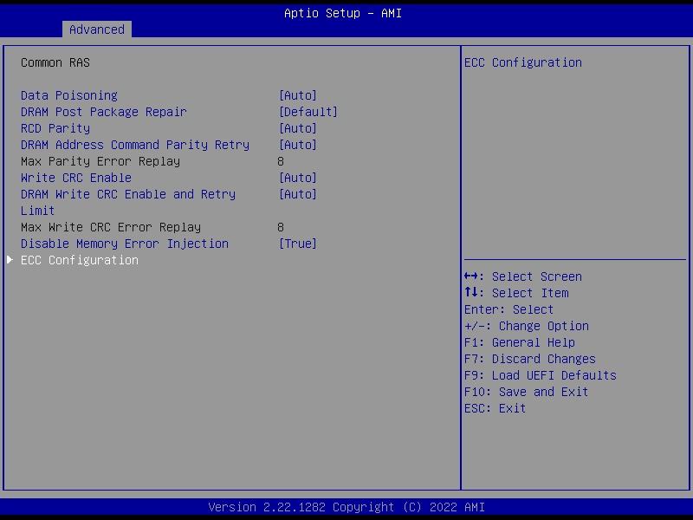Select the Advanced tab
The width and height of the screenshot is (693, 520).
tap(97, 29)
